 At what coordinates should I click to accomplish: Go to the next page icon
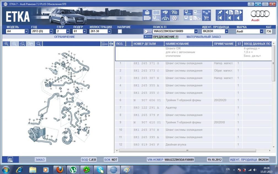tap(238, 12)
